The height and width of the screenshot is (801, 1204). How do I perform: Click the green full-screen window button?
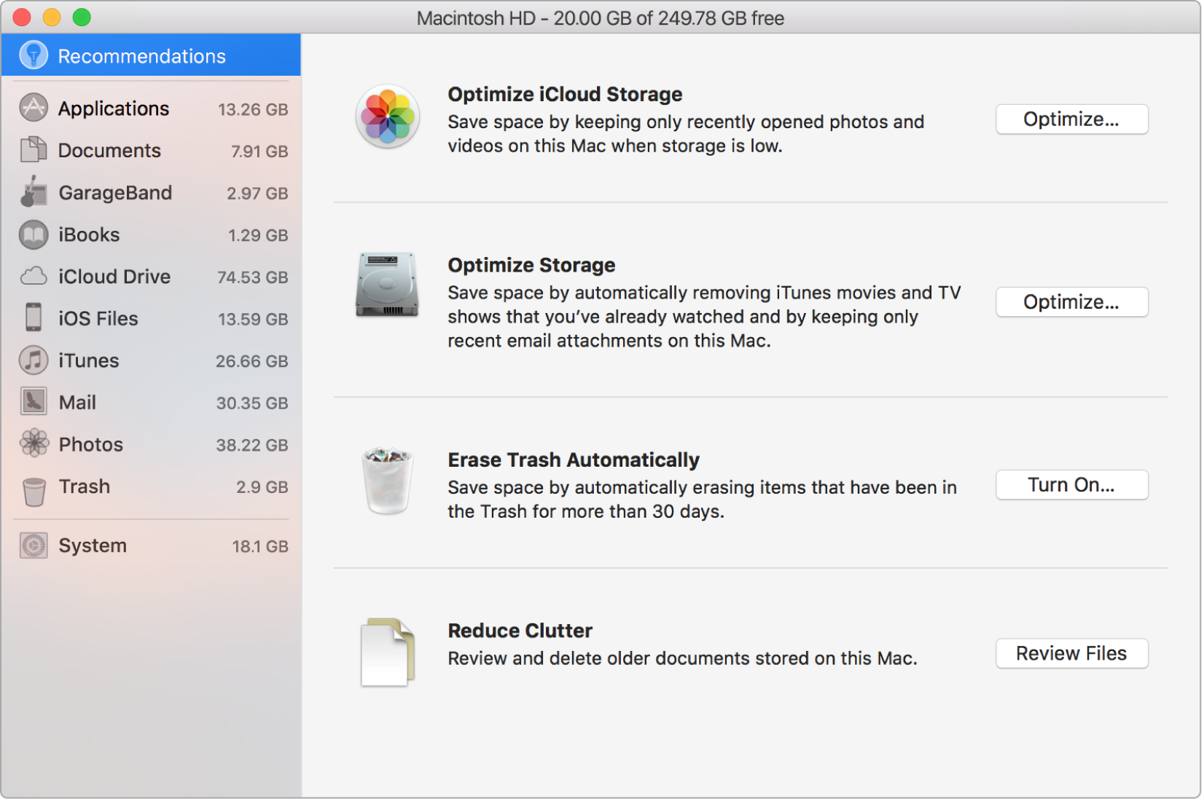pos(82,17)
